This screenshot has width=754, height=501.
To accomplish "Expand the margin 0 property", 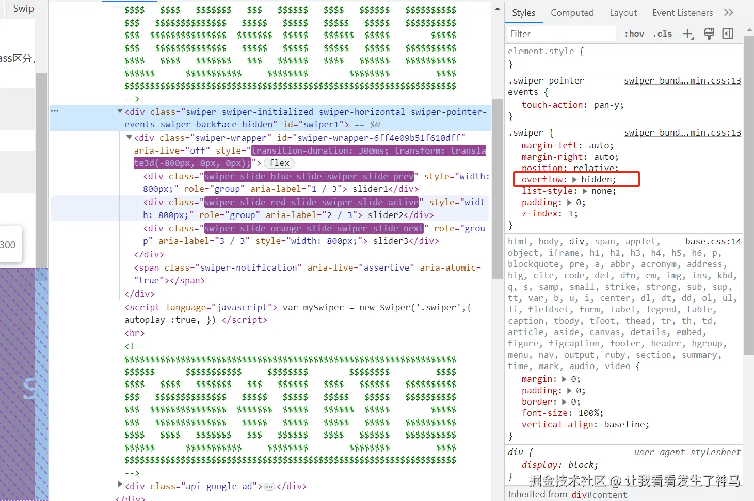I will [x=564, y=379].
